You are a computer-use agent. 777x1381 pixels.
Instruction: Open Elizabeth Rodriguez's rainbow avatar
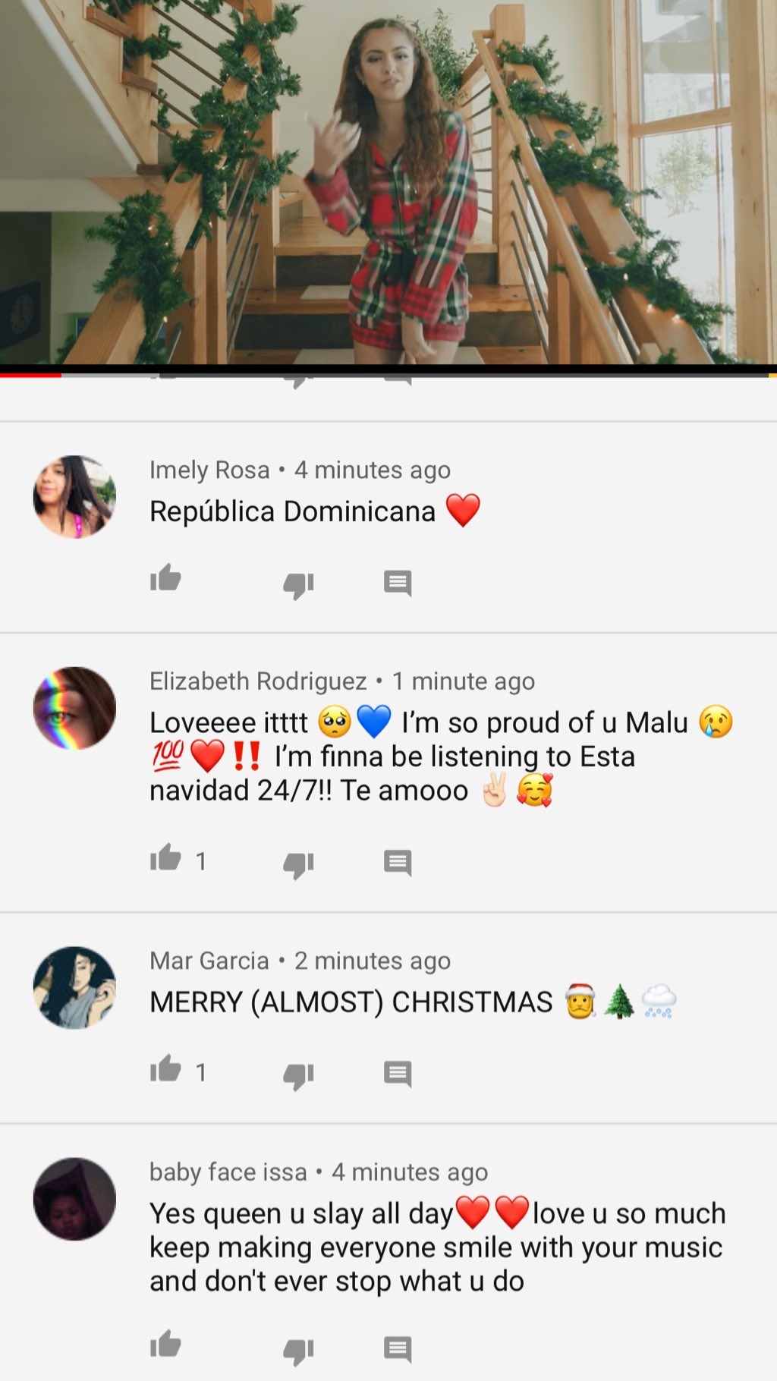(x=74, y=708)
